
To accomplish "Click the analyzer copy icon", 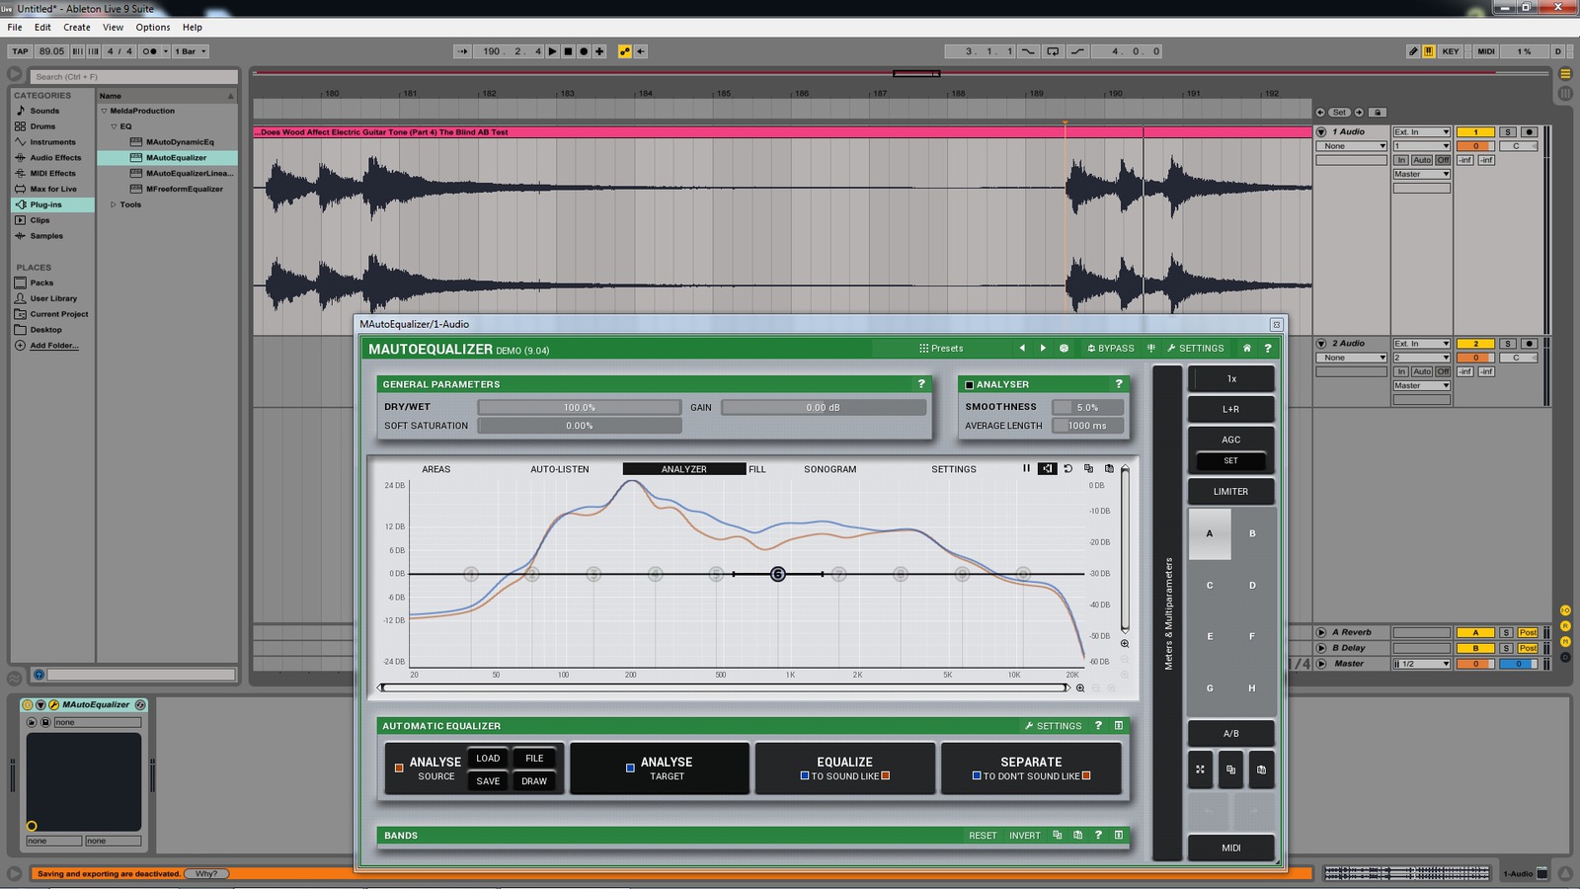I will (1088, 468).
